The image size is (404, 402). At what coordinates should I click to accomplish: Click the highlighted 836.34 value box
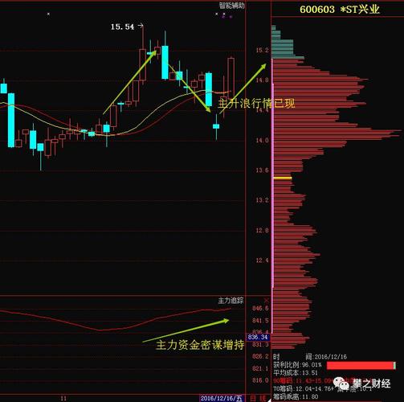pyautogui.click(x=258, y=337)
